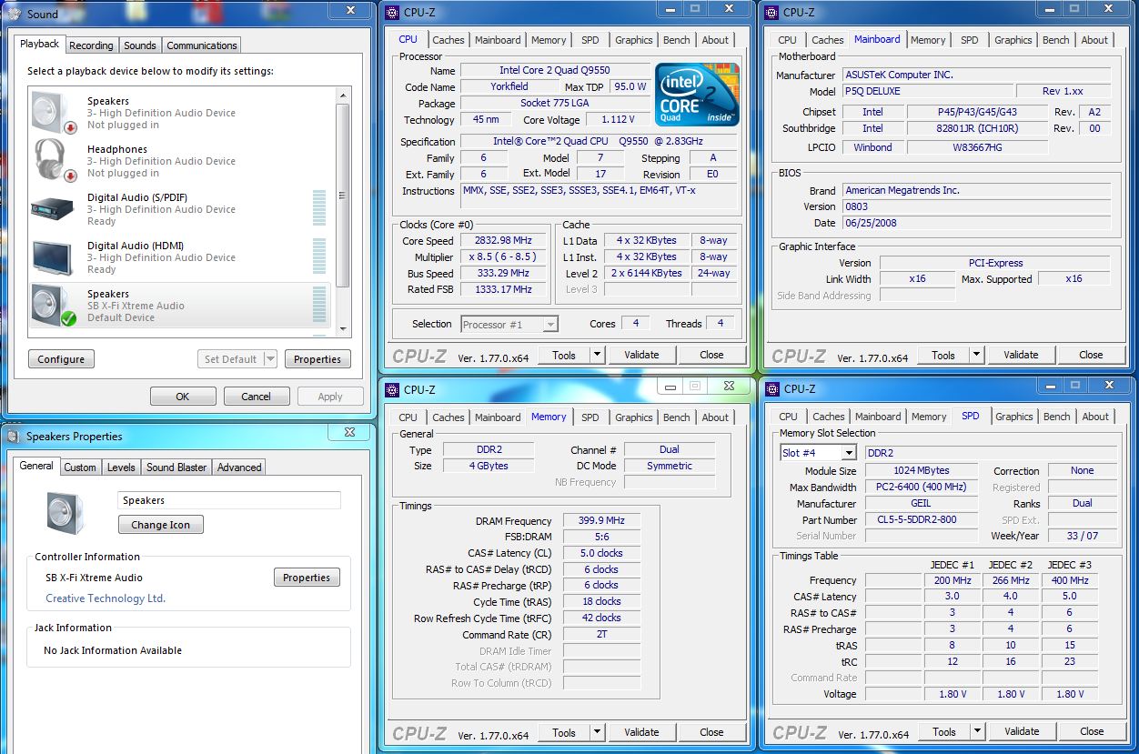The width and height of the screenshot is (1139, 754).
Task: Open the Set Default dropdown arrow
Action: tap(270, 359)
